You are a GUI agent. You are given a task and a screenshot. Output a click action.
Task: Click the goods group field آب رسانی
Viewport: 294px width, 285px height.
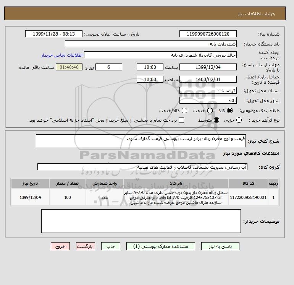coord(142,167)
